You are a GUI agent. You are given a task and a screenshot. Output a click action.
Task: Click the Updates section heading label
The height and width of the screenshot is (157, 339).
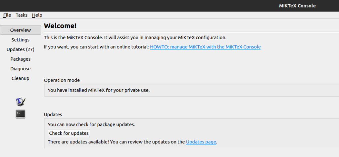tap(53, 115)
